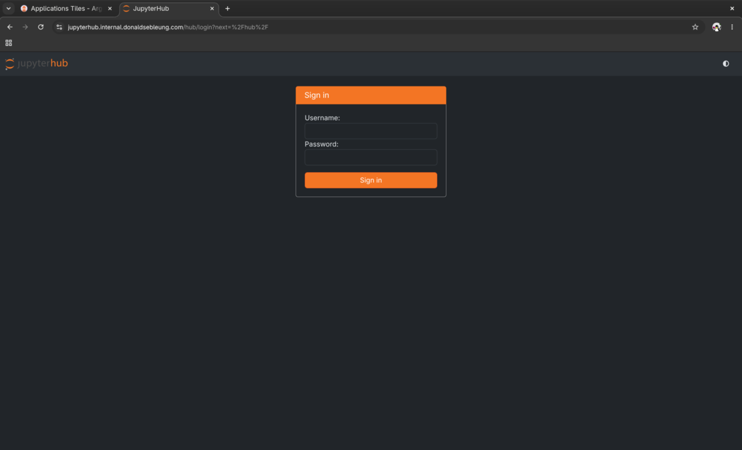Open the apps grid icon in bookmarks bar

coord(9,43)
